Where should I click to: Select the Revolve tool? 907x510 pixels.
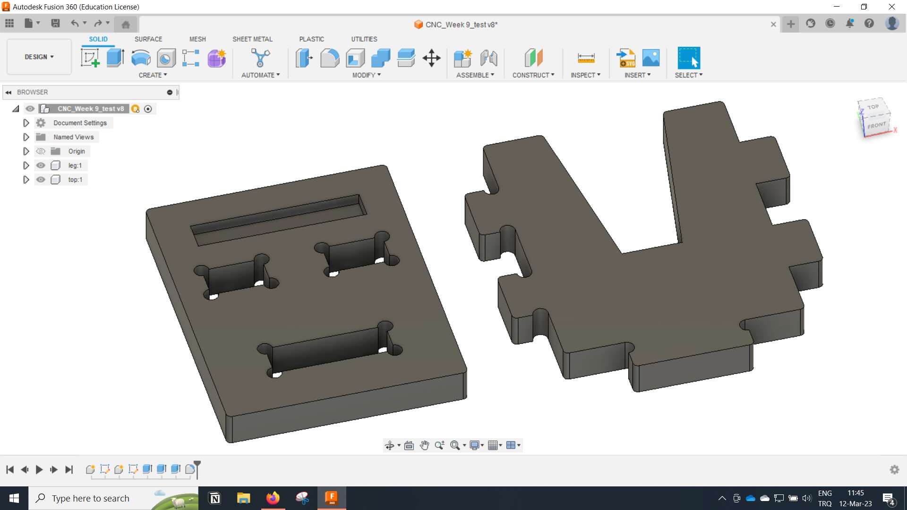[141, 58]
